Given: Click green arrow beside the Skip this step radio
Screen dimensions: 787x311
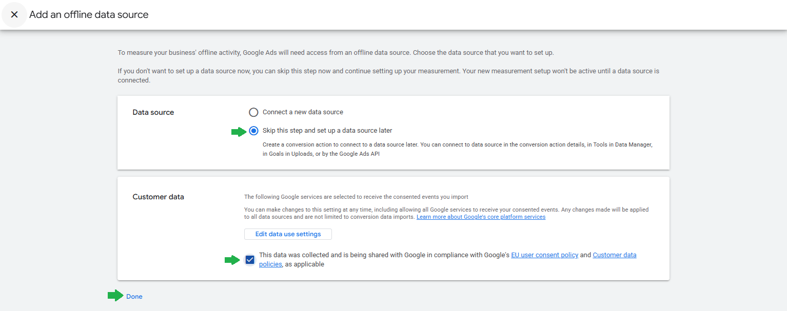Looking at the screenshot, I should 239,132.
